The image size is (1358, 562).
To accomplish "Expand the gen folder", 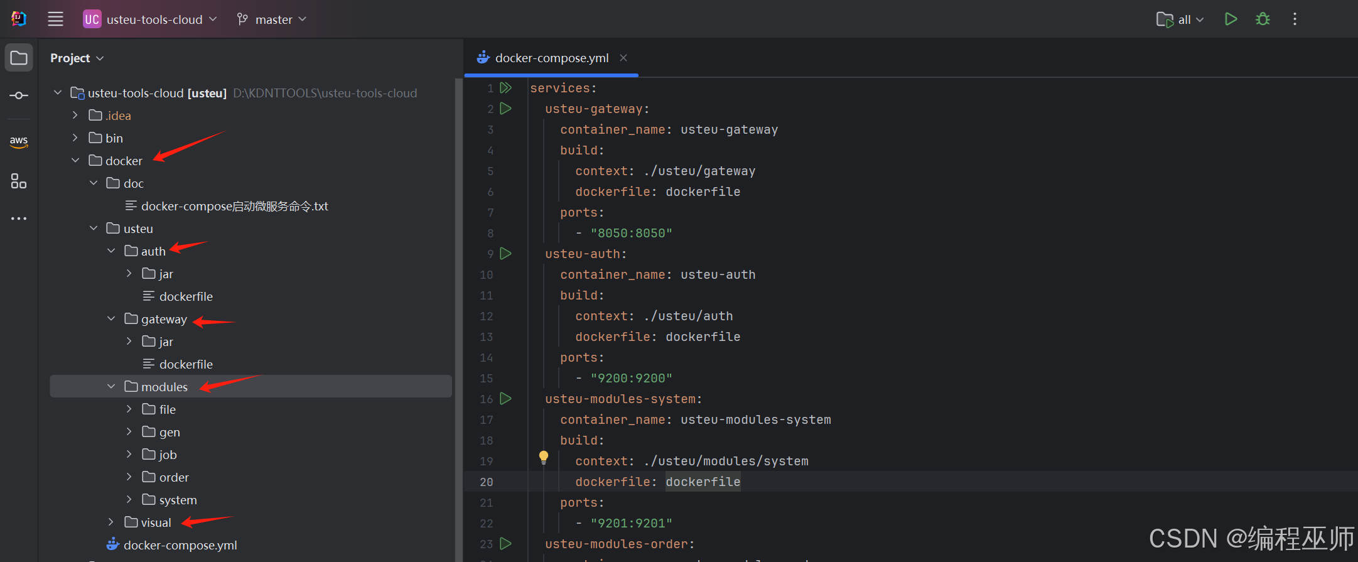I will tap(129, 432).
